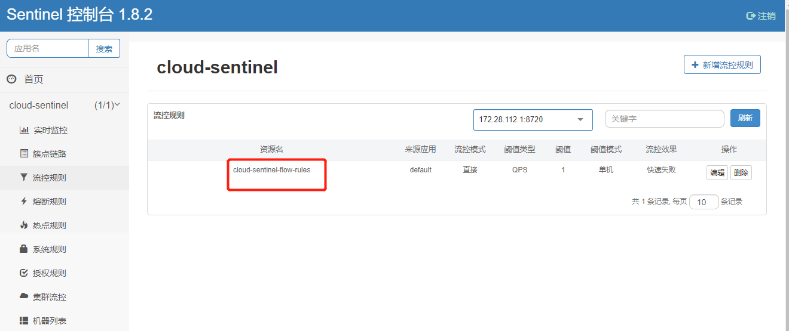Click the lock icon for 系统规则
The image size is (789, 331).
[x=24, y=249]
